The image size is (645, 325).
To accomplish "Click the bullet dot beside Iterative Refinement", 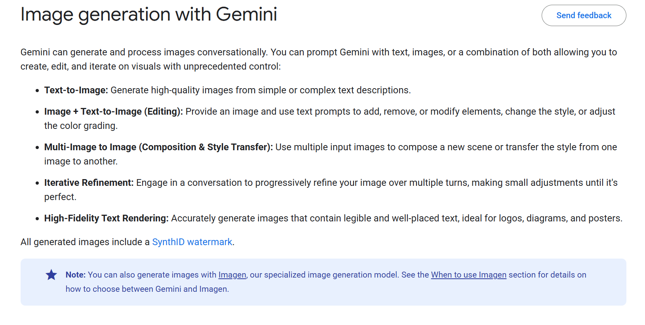I will (37, 183).
